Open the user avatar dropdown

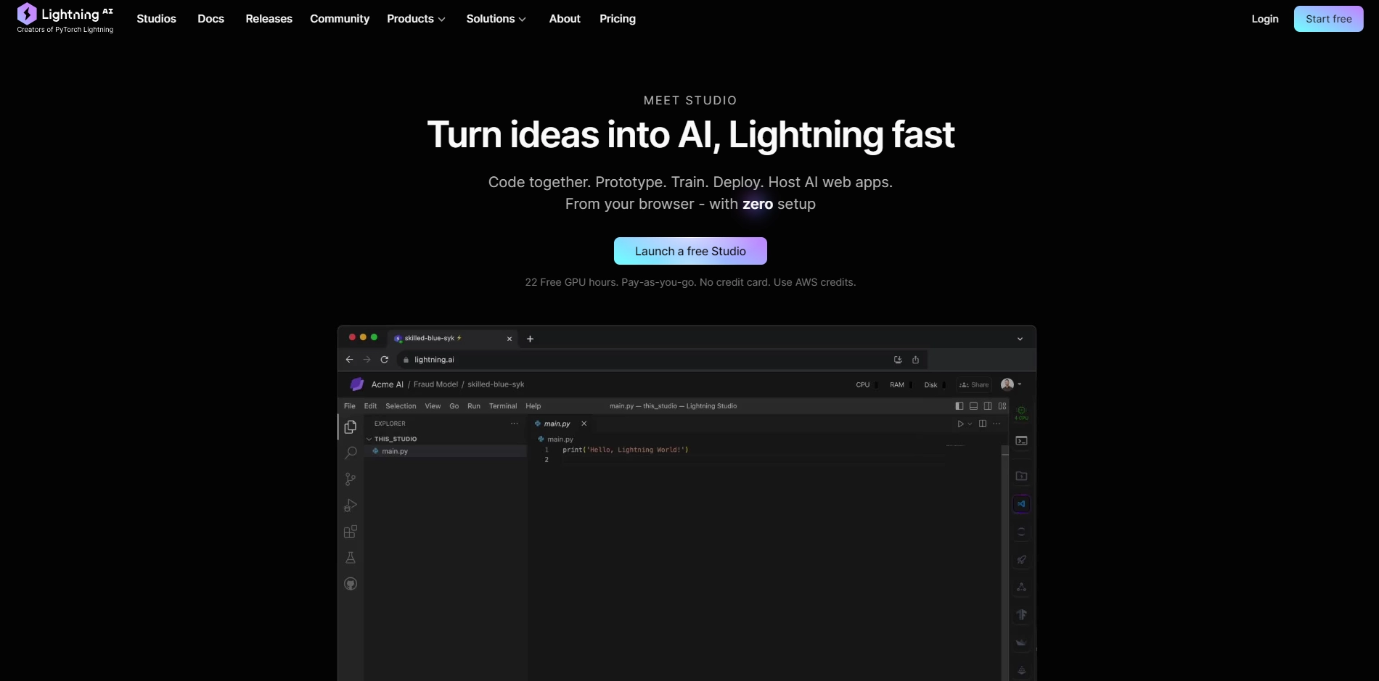tap(1011, 384)
